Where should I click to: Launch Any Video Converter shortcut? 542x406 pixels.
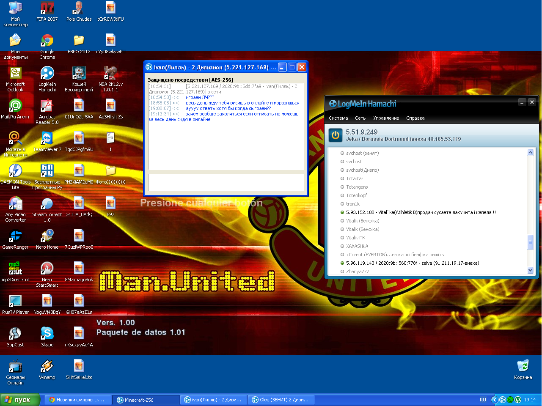pyautogui.click(x=15, y=209)
